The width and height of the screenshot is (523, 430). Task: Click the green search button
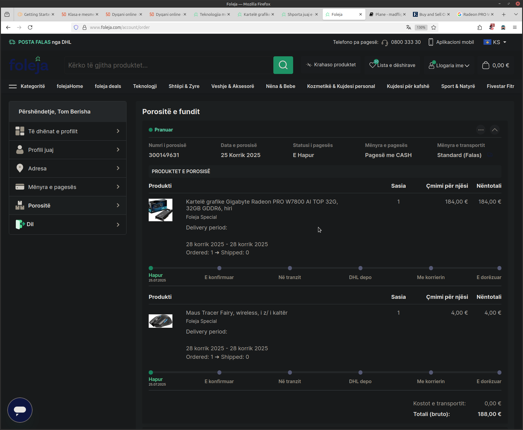click(283, 65)
